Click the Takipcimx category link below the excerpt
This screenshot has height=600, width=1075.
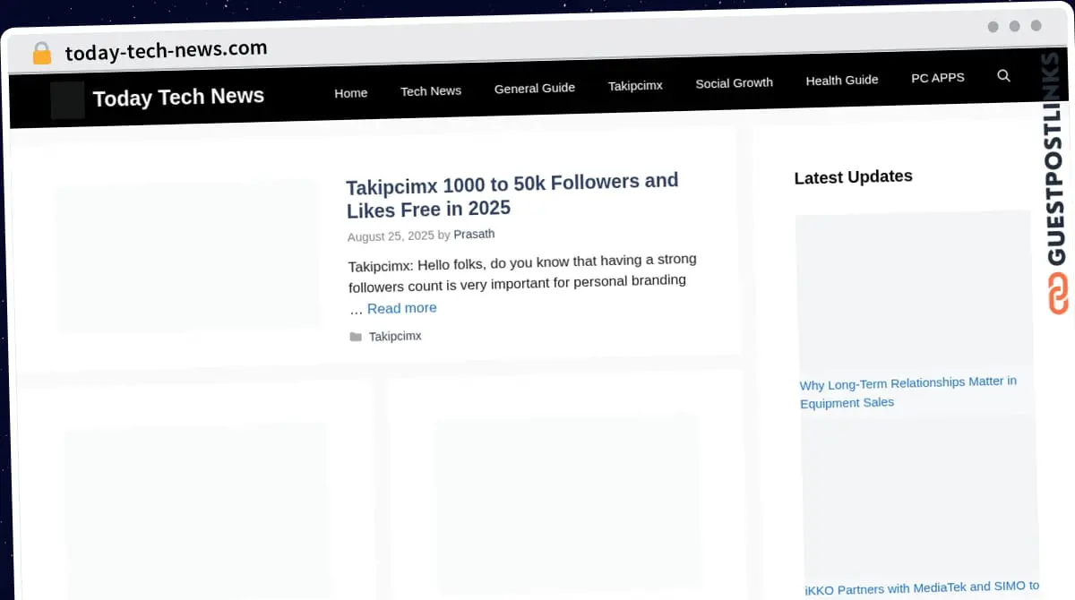click(x=395, y=336)
